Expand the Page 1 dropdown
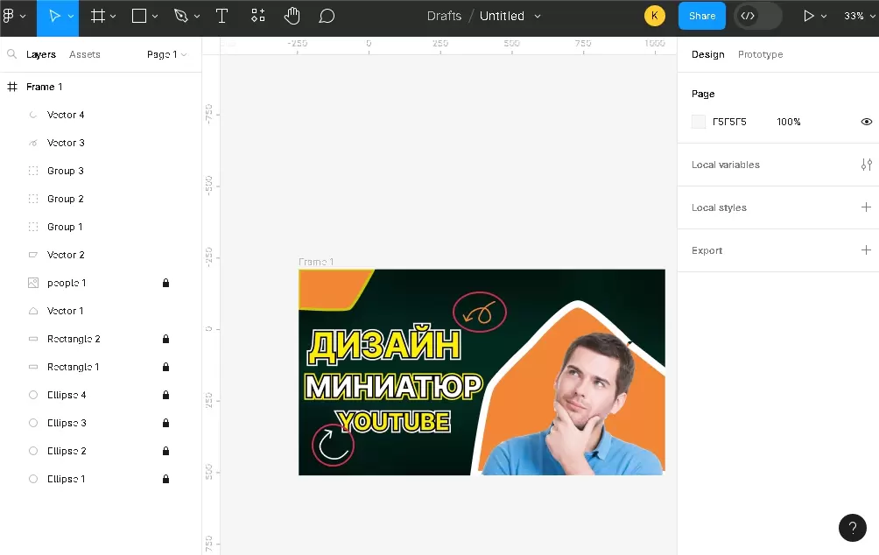879x555 pixels. (x=166, y=54)
